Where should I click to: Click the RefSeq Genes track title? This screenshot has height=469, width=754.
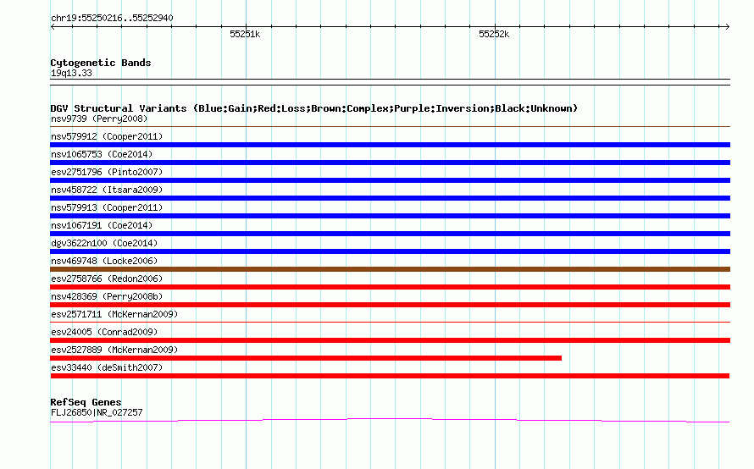86,402
